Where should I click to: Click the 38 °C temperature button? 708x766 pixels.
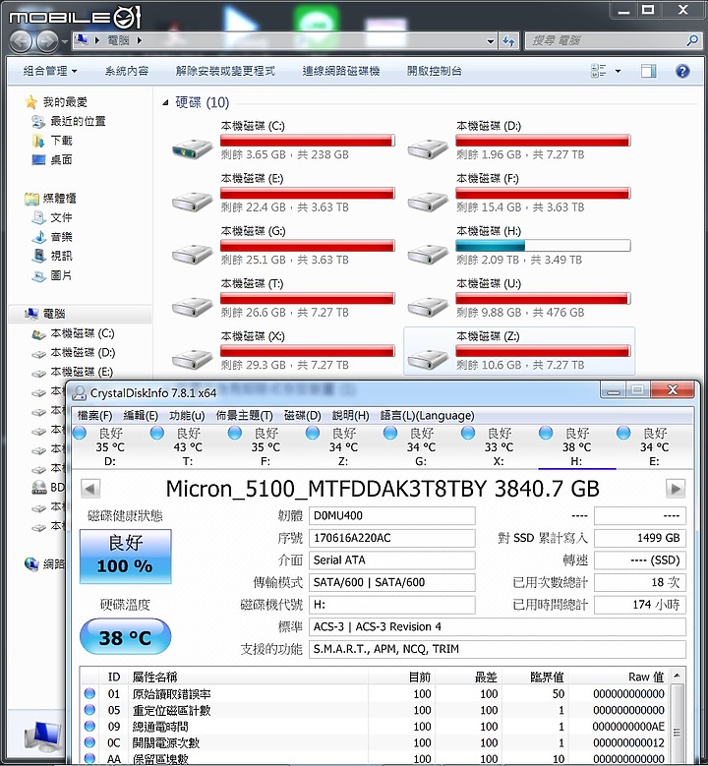tap(125, 637)
